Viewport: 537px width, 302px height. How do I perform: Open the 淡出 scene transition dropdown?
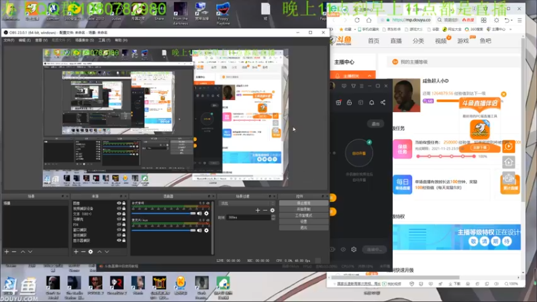coord(246,203)
